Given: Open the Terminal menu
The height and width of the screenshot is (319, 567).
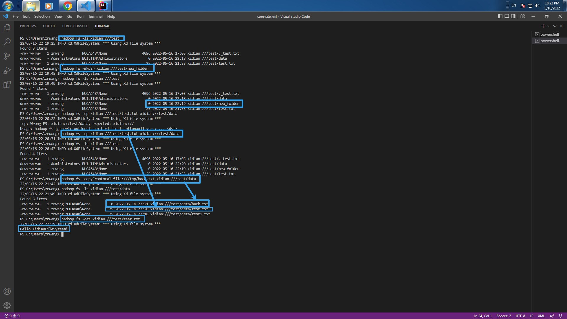Looking at the screenshot, I should pyautogui.click(x=95, y=16).
